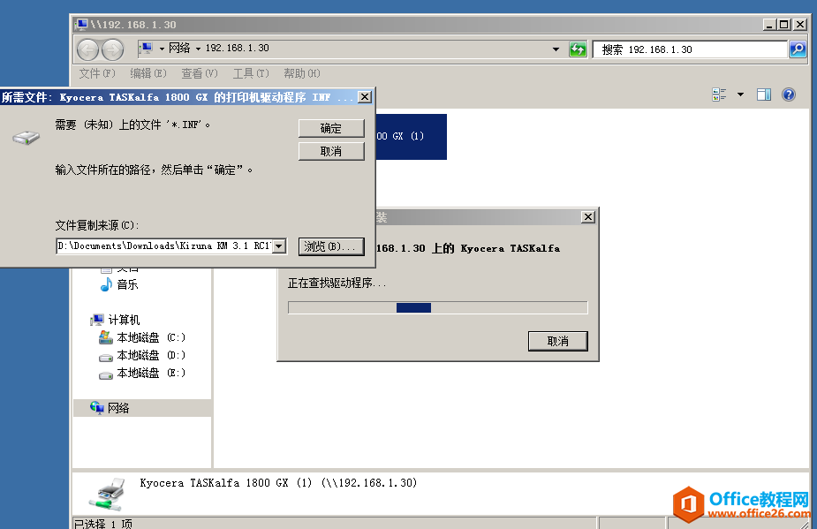Click the D: drive icon
The image size is (817, 529).
pos(106,358)
